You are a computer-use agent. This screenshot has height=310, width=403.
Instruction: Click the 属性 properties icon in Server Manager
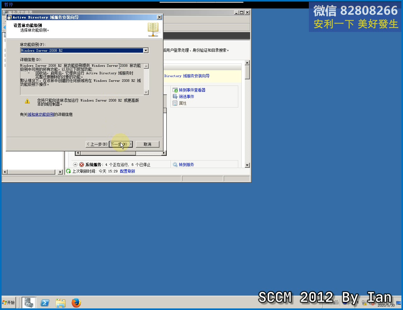(x=175, y=103)
